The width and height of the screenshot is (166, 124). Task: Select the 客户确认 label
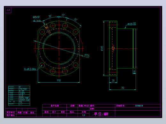tap(11, 115)
